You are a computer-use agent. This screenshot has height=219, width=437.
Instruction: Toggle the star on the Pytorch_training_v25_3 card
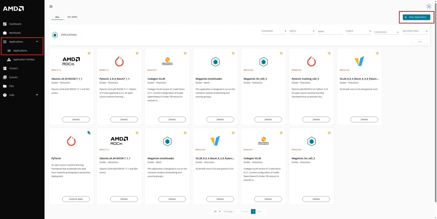329,53
